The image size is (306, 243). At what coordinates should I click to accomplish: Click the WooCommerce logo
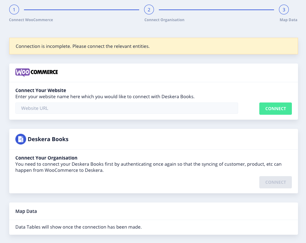[37, 72]
